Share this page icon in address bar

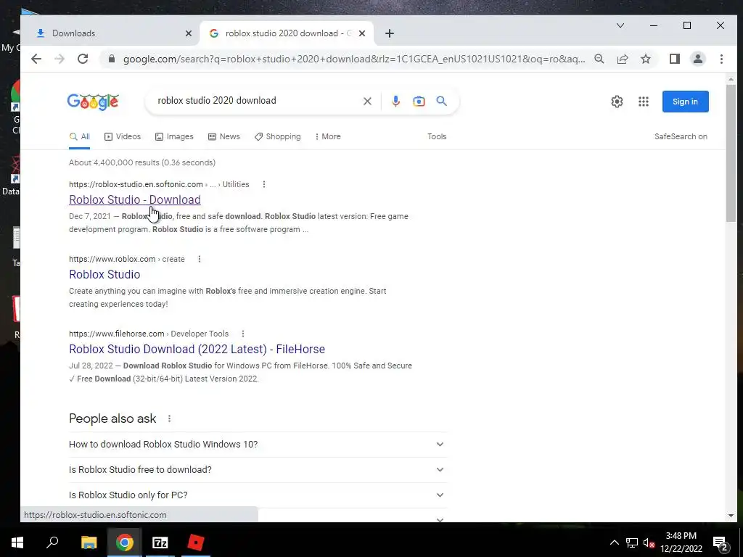[622, 59]
